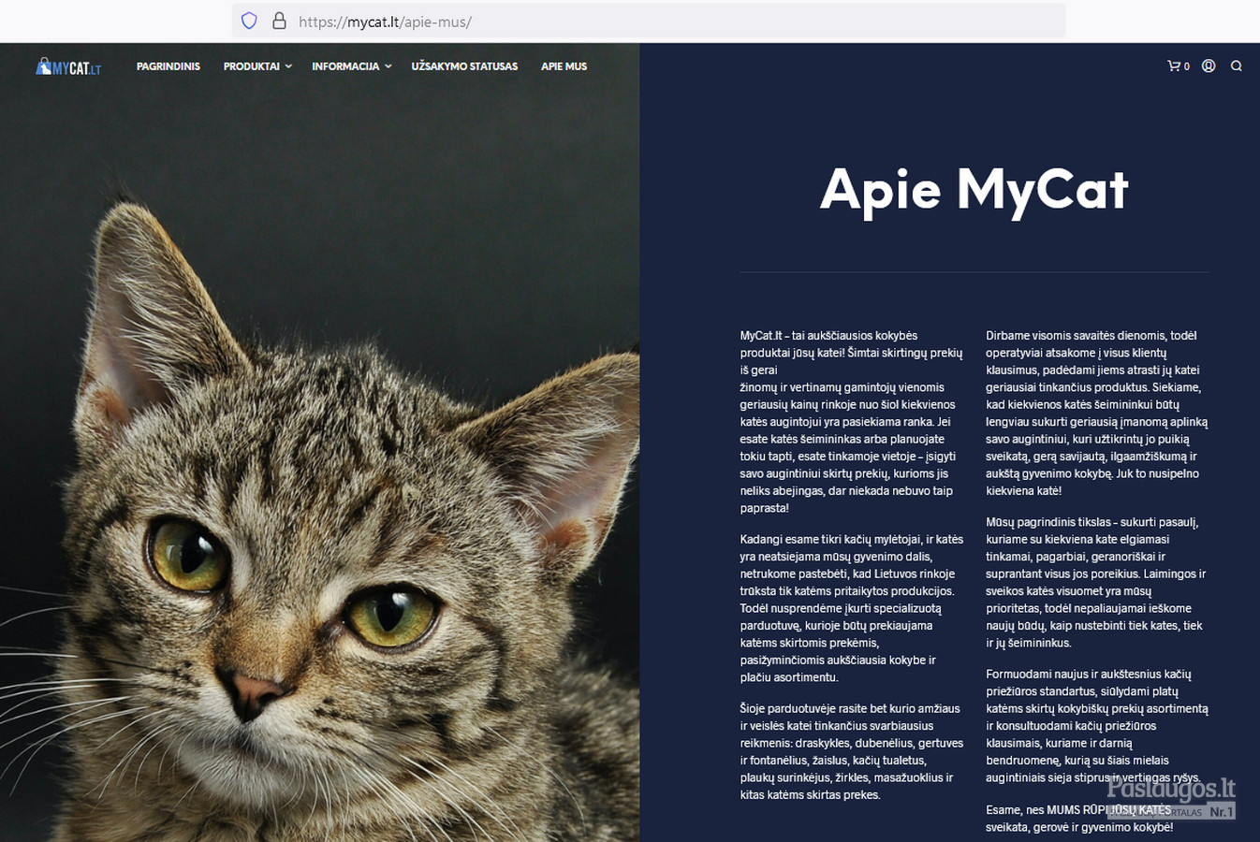Click the paragraph starting 'Kadangi esame tikri'

coord(850,608)
